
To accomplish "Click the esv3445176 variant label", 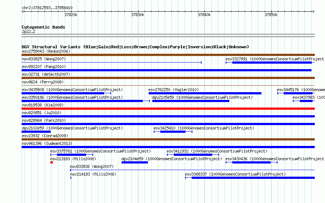I will 301,90.
